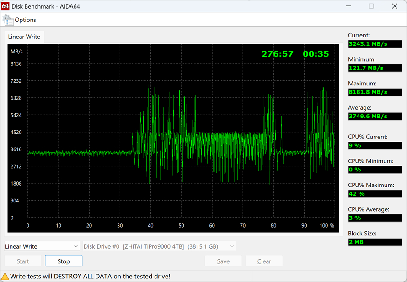This screenshot has height=282, width=407.
Task: Click the Options checklist icon
Action: tap(8, 20)
